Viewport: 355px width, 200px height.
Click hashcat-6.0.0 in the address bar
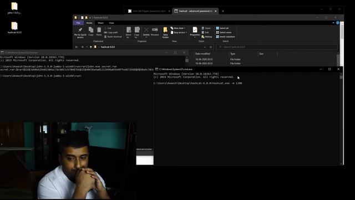coord(108,47)
